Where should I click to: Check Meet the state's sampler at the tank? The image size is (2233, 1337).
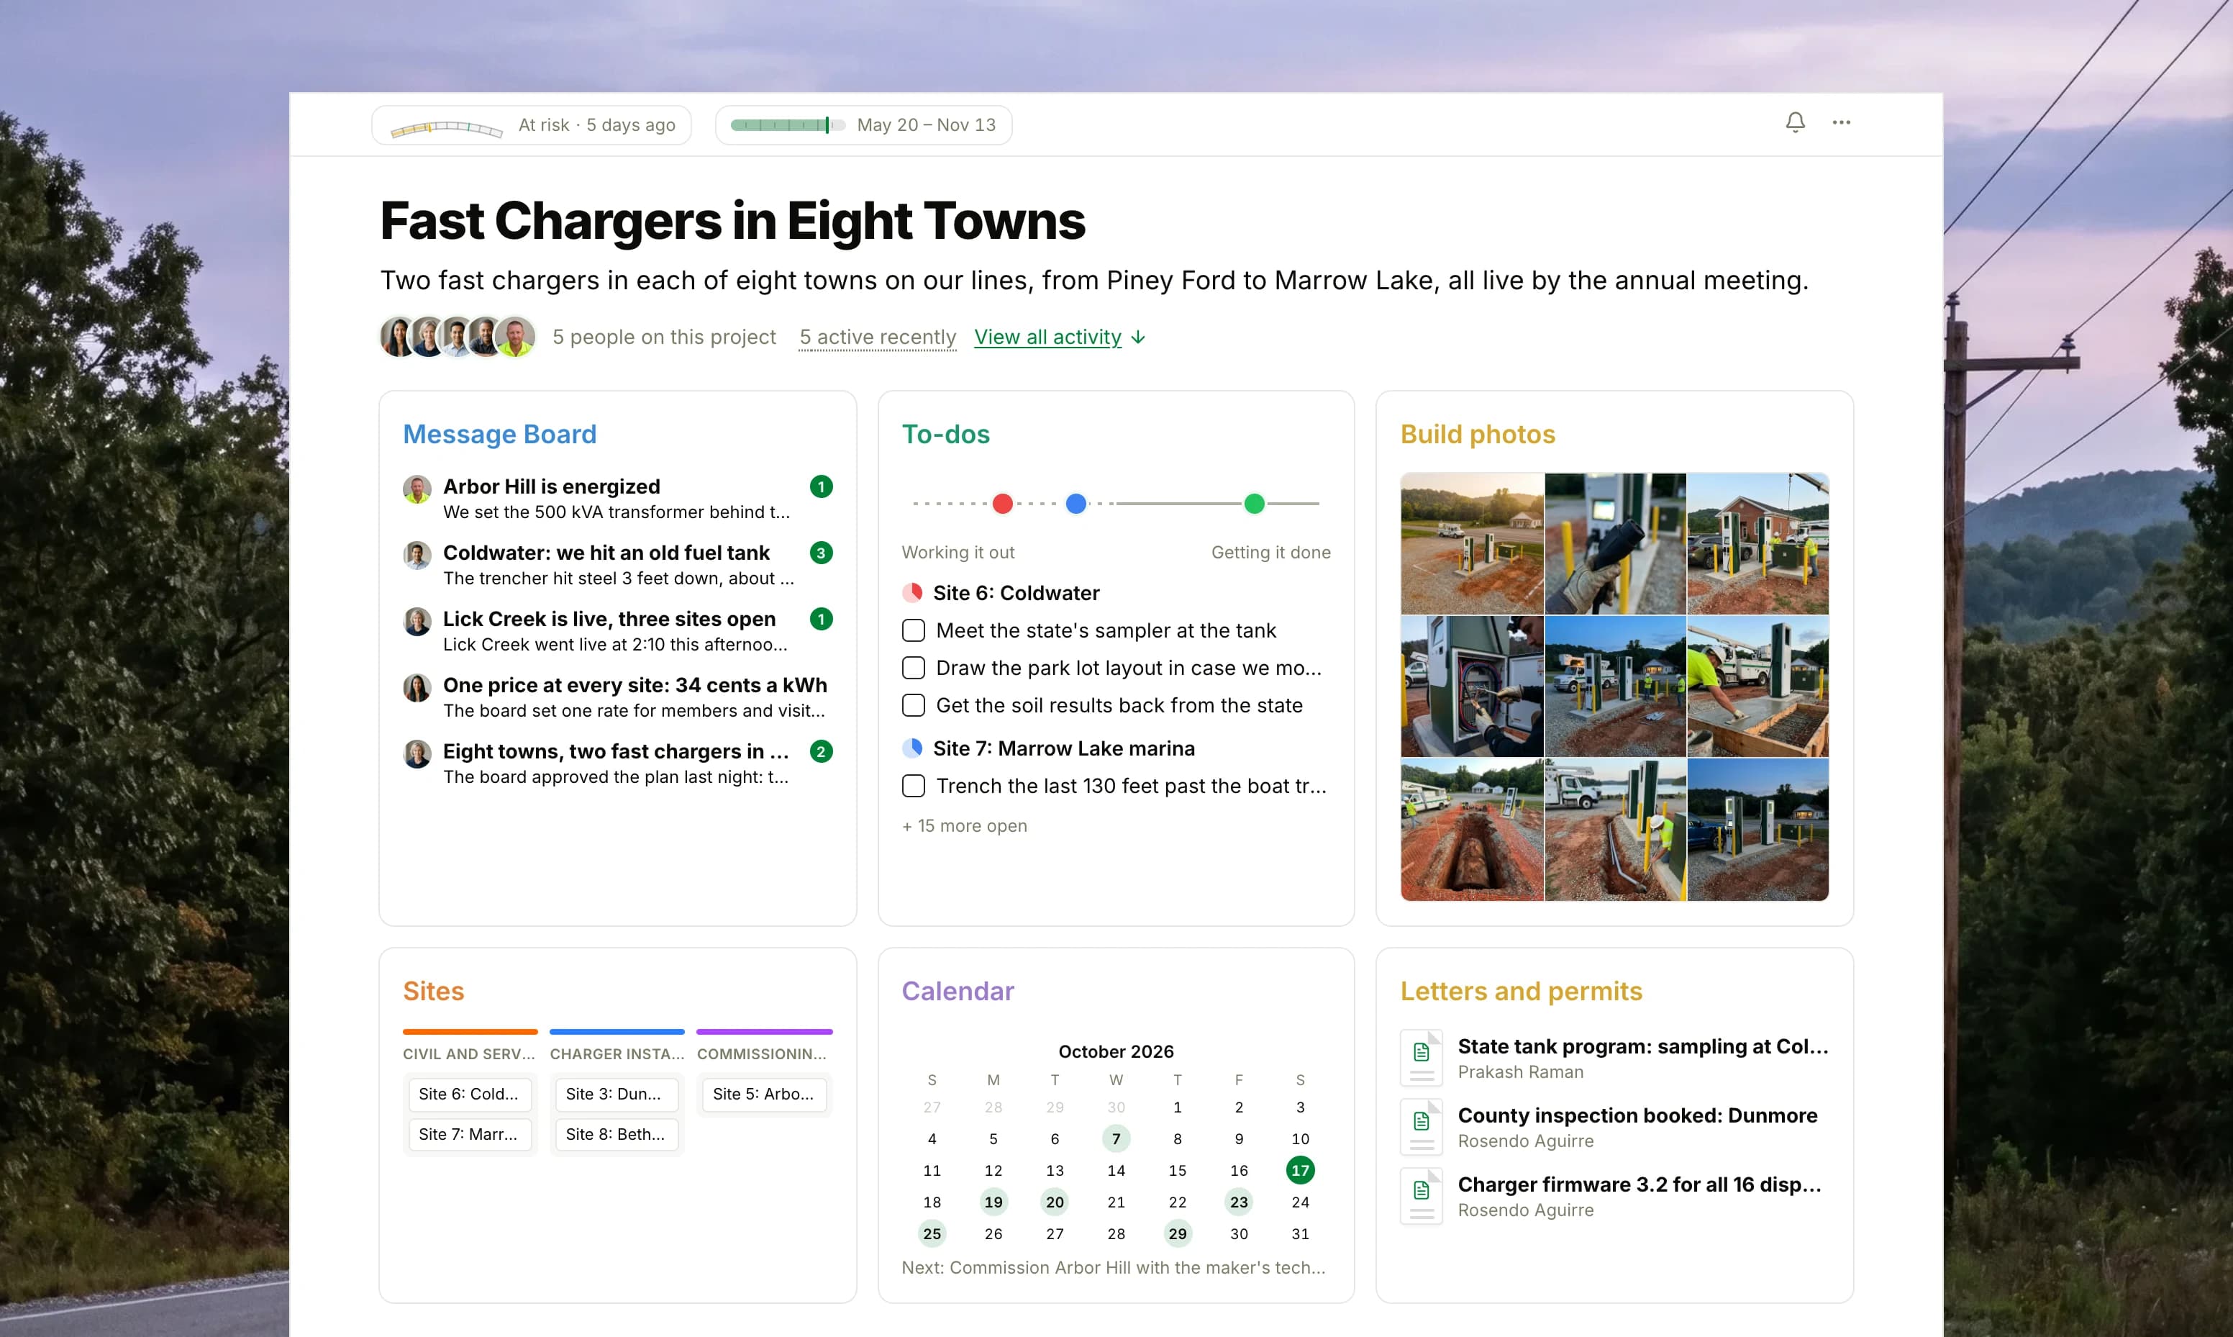(x=913, y=630)
